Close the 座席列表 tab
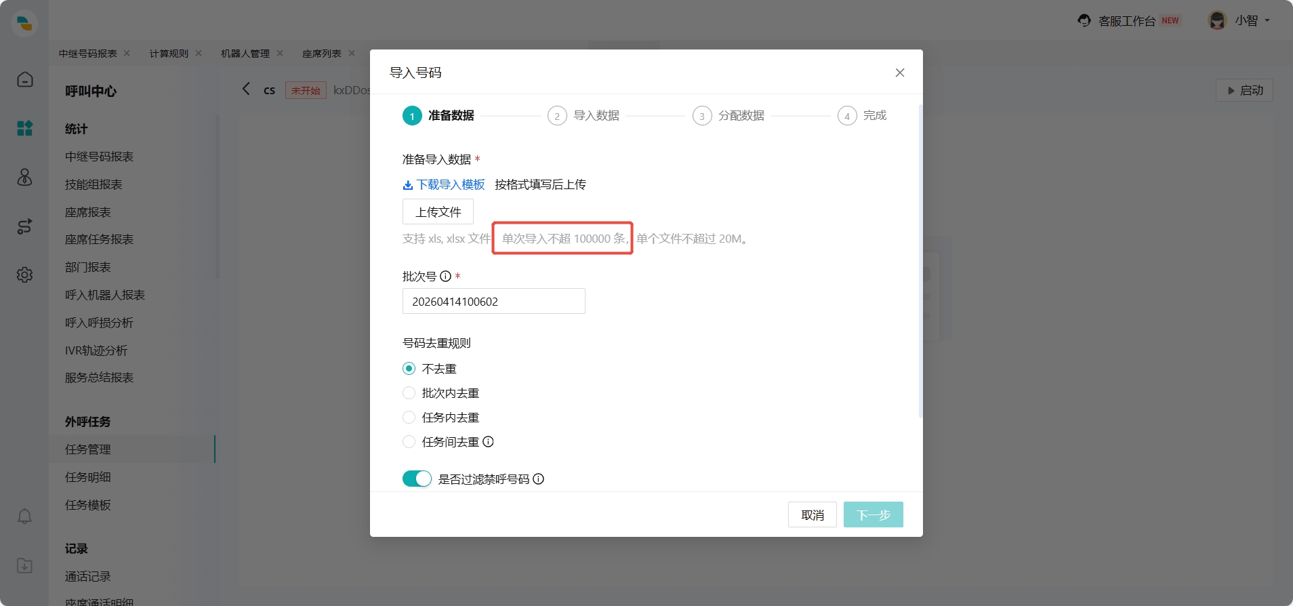1293x606 pixels. (352, 53)
